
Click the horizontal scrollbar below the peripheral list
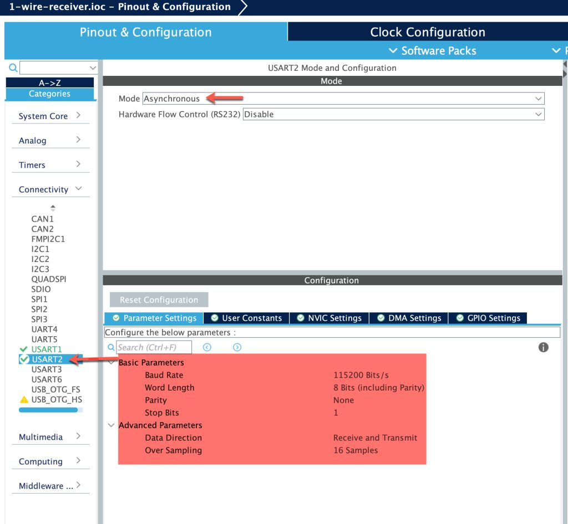[50, 410]
